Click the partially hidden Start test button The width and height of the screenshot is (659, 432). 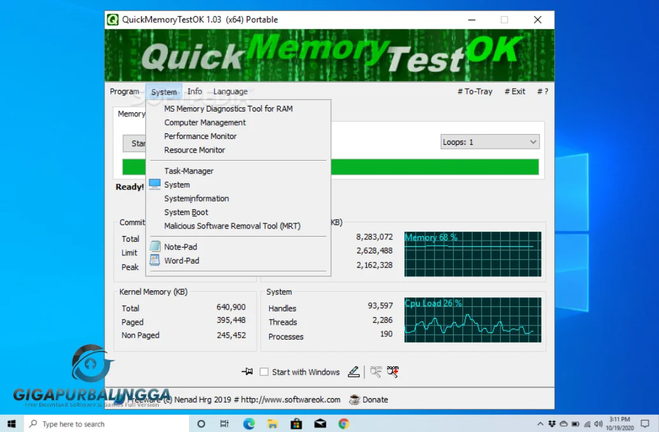pos(135,144)
